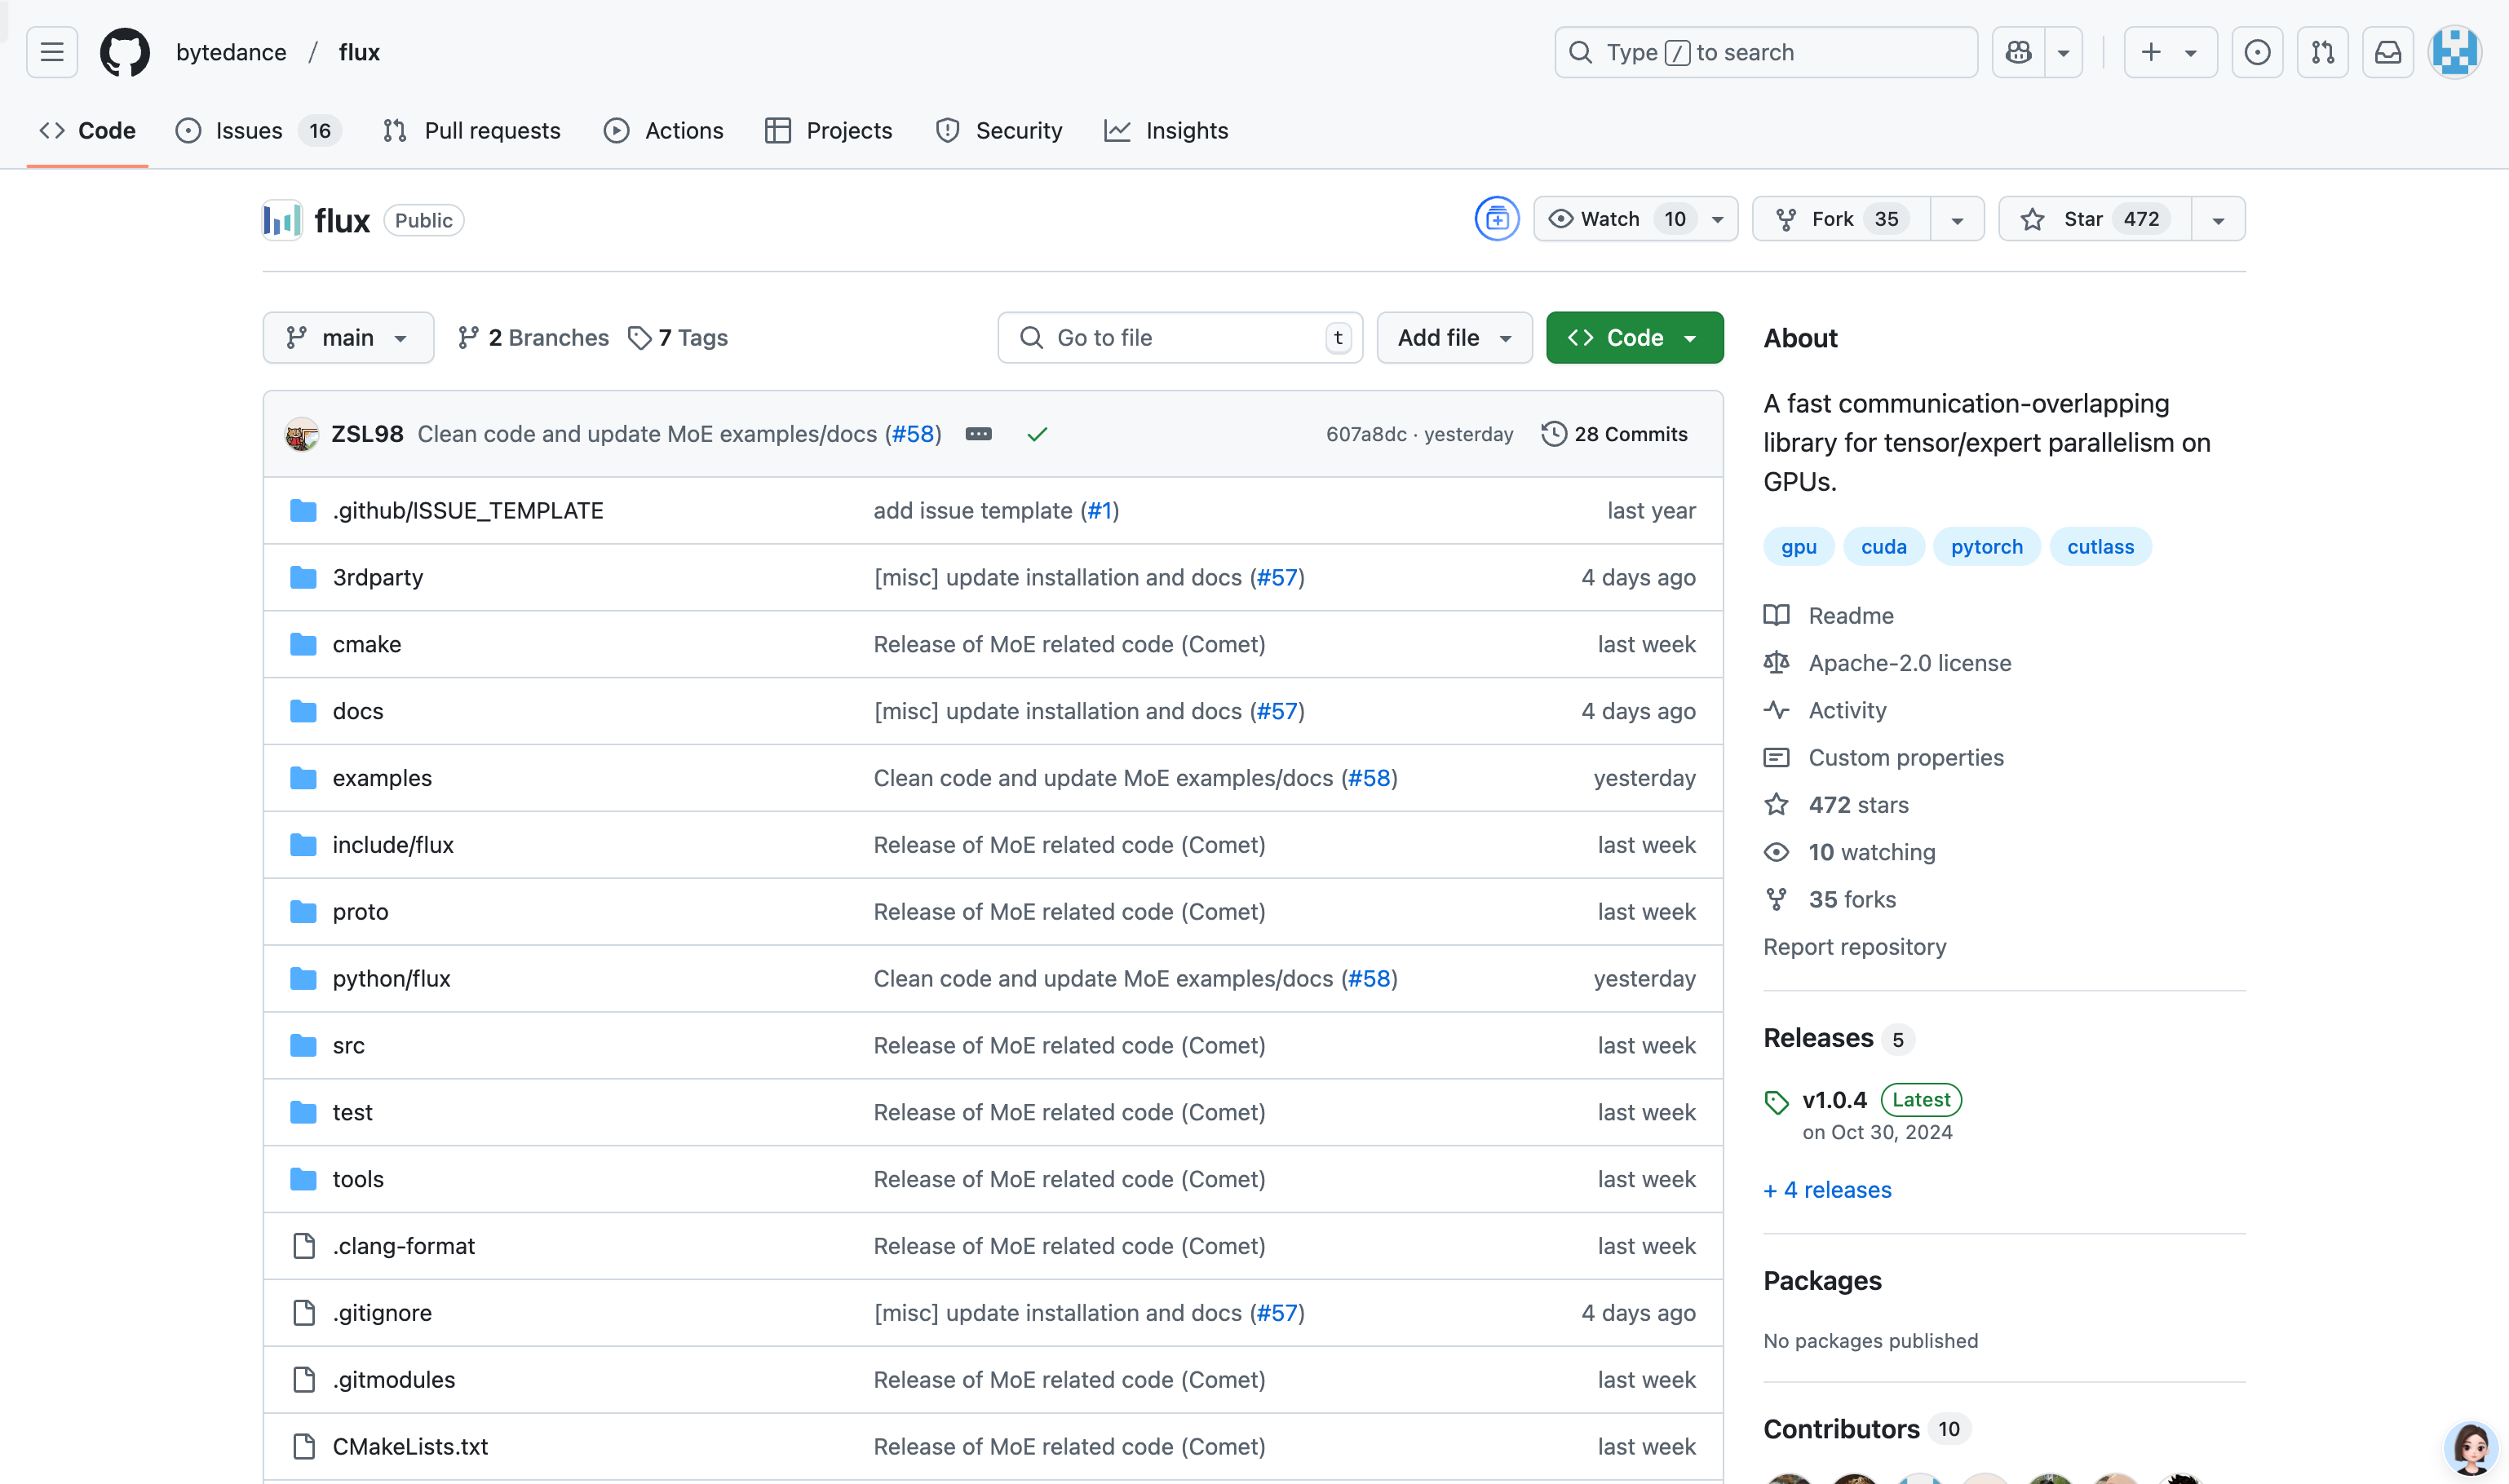Click Report repository link
Viewport: 2509px width, 1484px height.
1855,948
